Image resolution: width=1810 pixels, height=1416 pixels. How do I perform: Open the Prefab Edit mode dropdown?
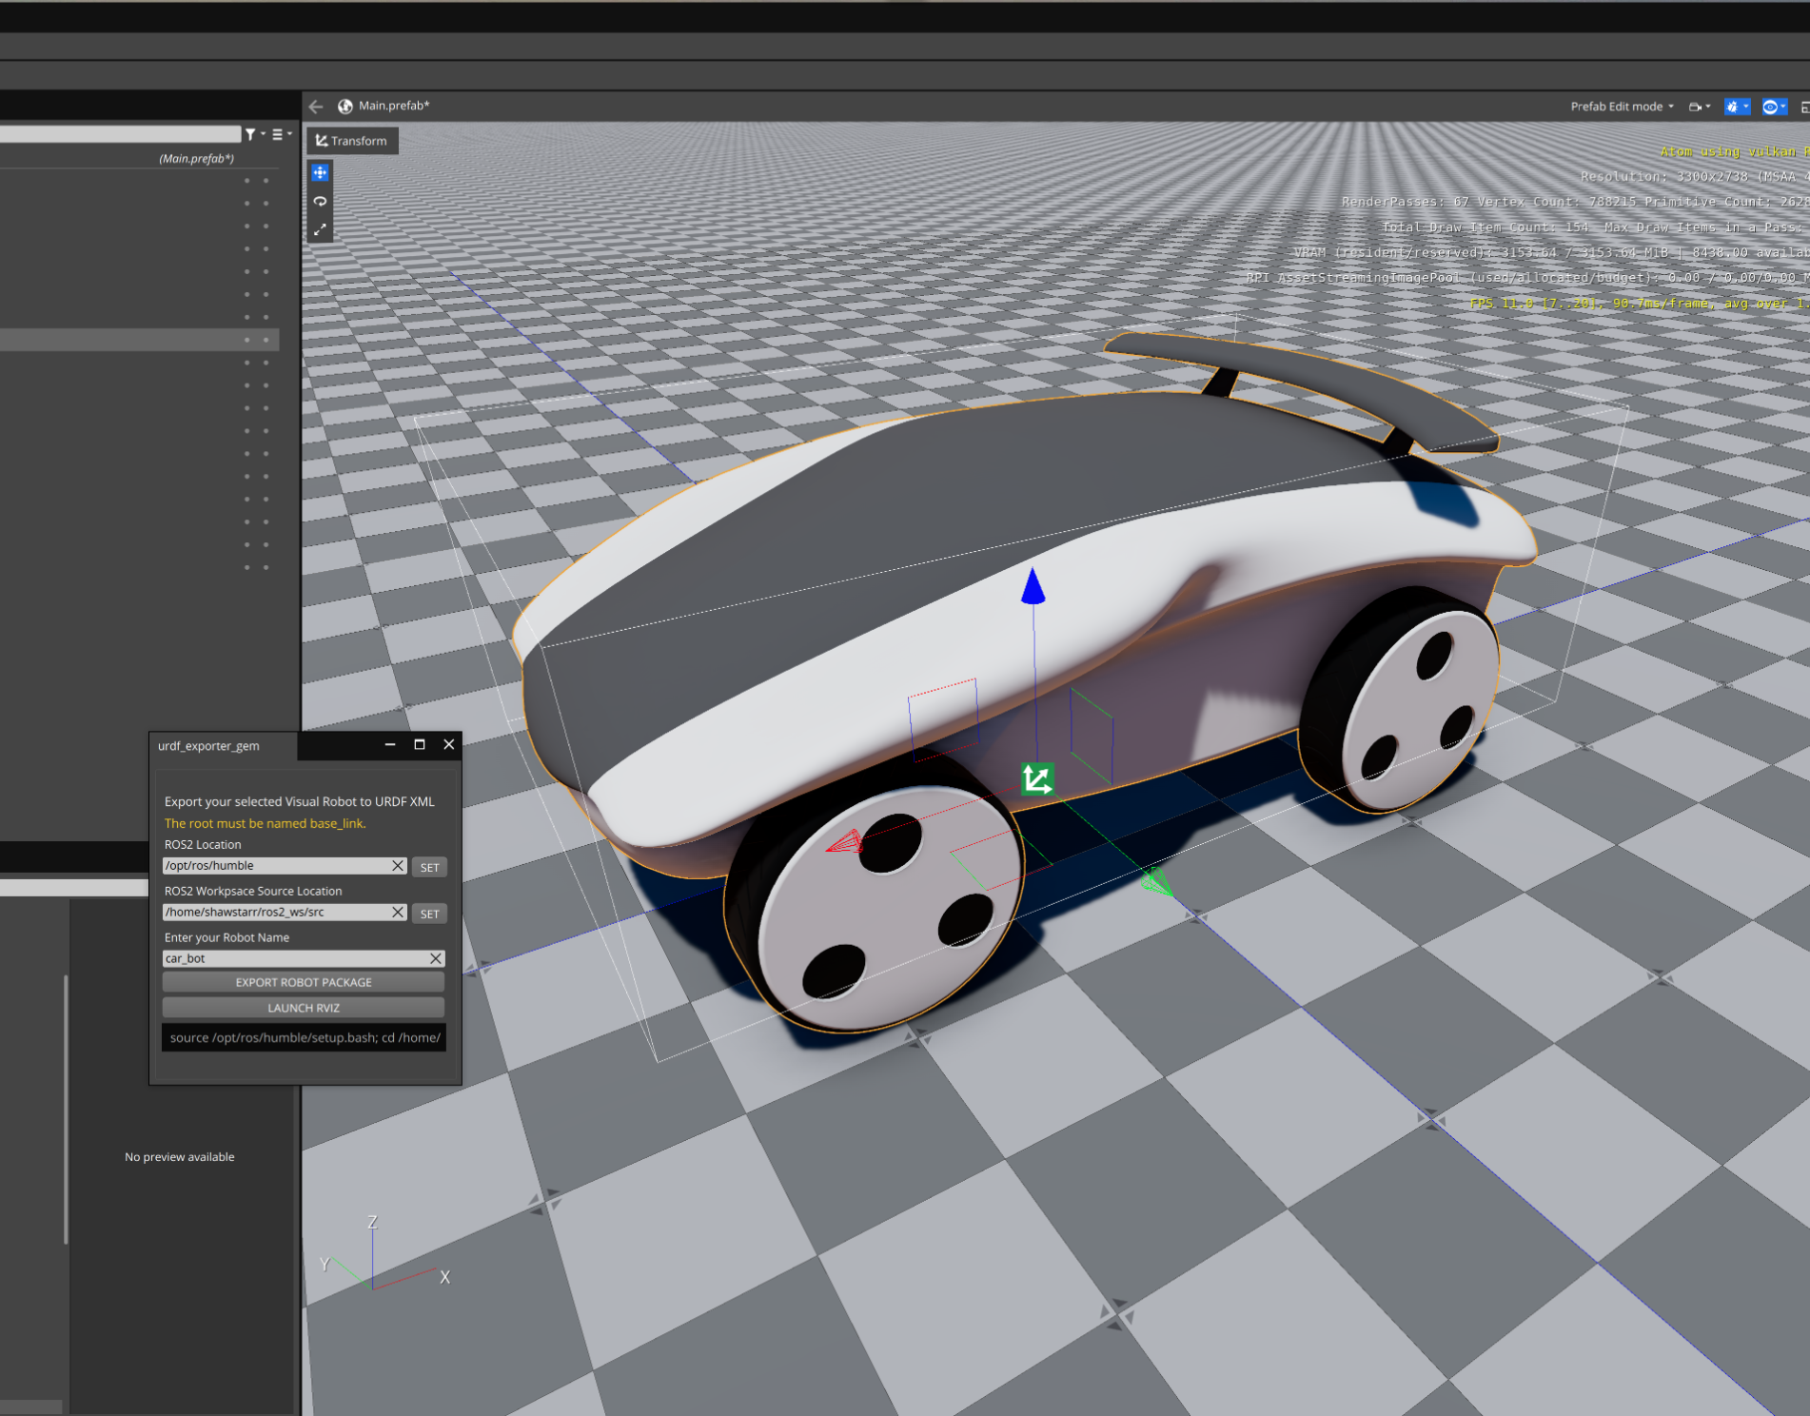[x=1622, y=107]
